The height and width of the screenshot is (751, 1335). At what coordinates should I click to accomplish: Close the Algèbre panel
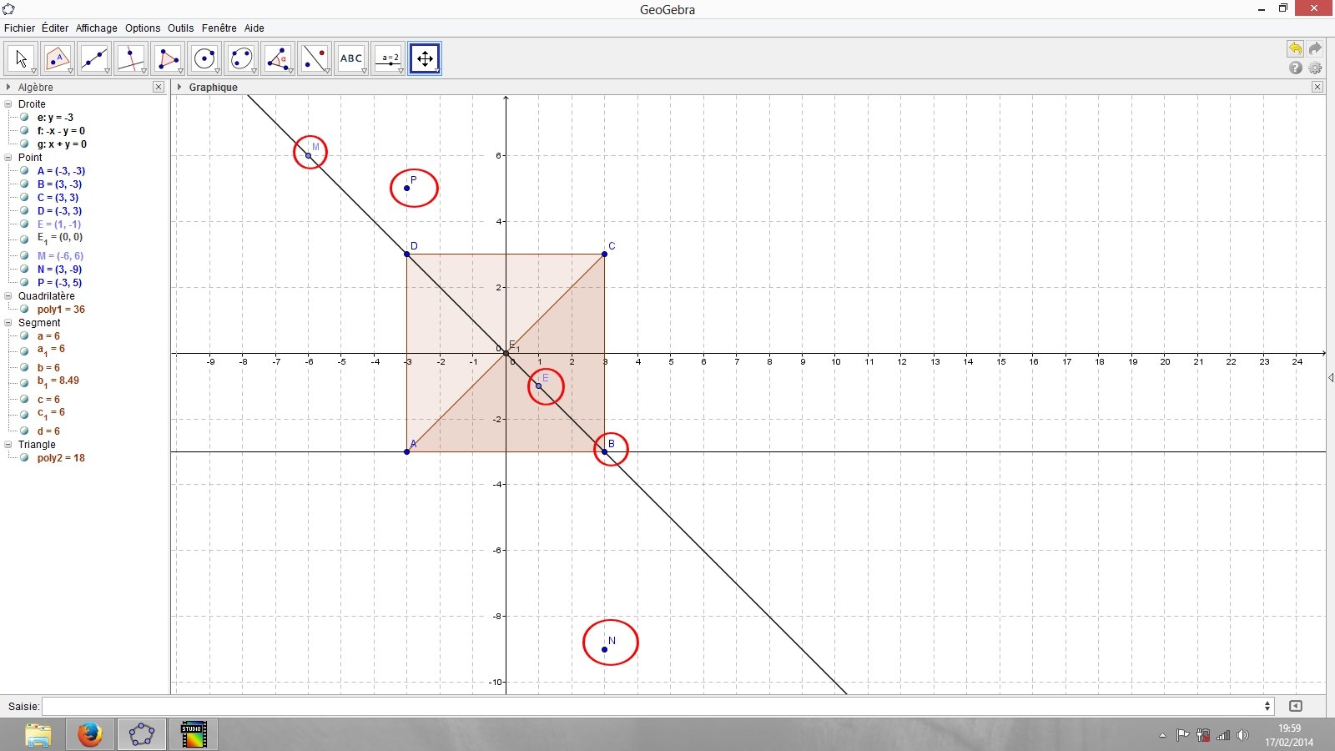(x=159, y=87)
